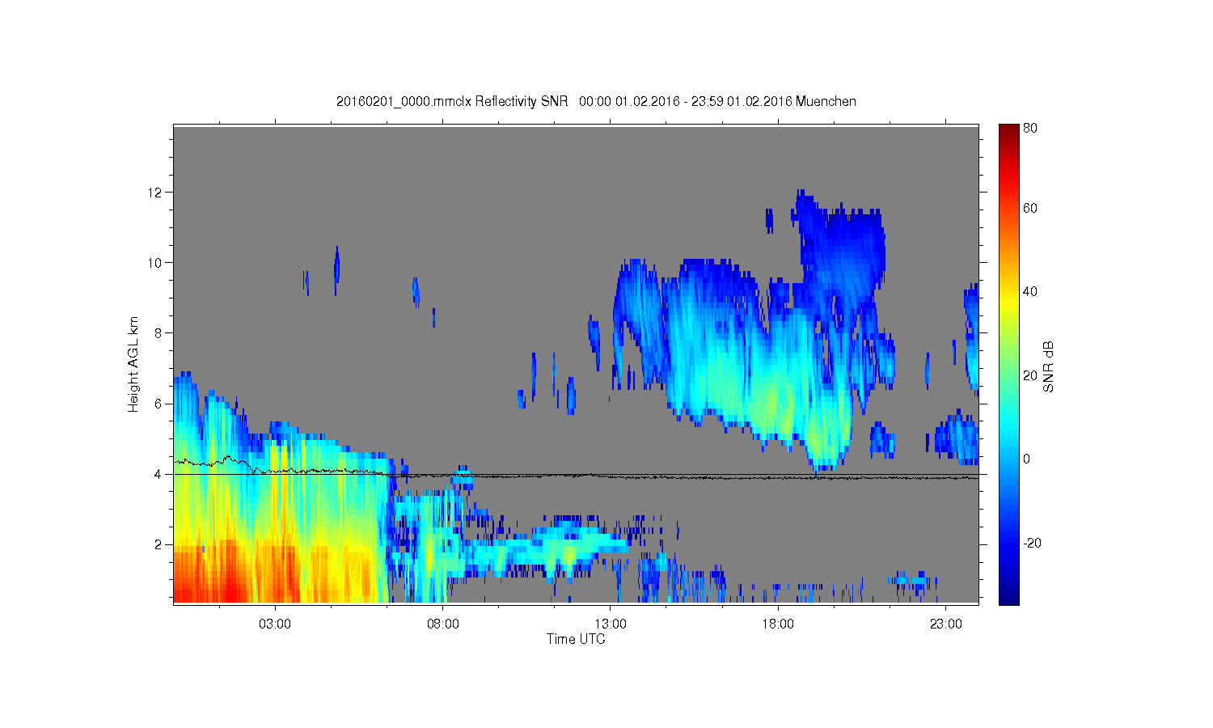This screenshot has width=1213, height=728.
Task: Select the 23:00 time tick label
Action: point(946,624)
